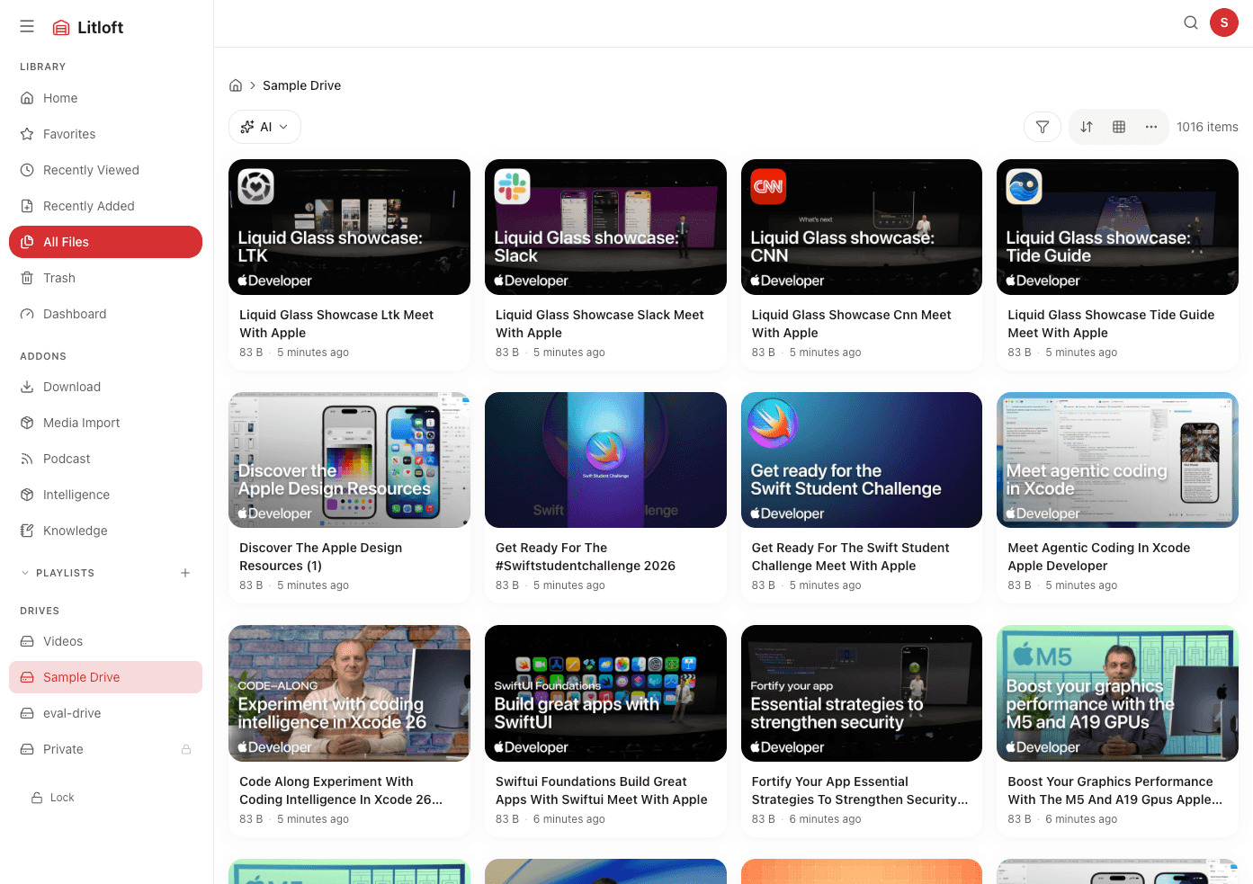1253x884 pixels.
Task: Open the Intelligence addon
Action: [105, 495]
